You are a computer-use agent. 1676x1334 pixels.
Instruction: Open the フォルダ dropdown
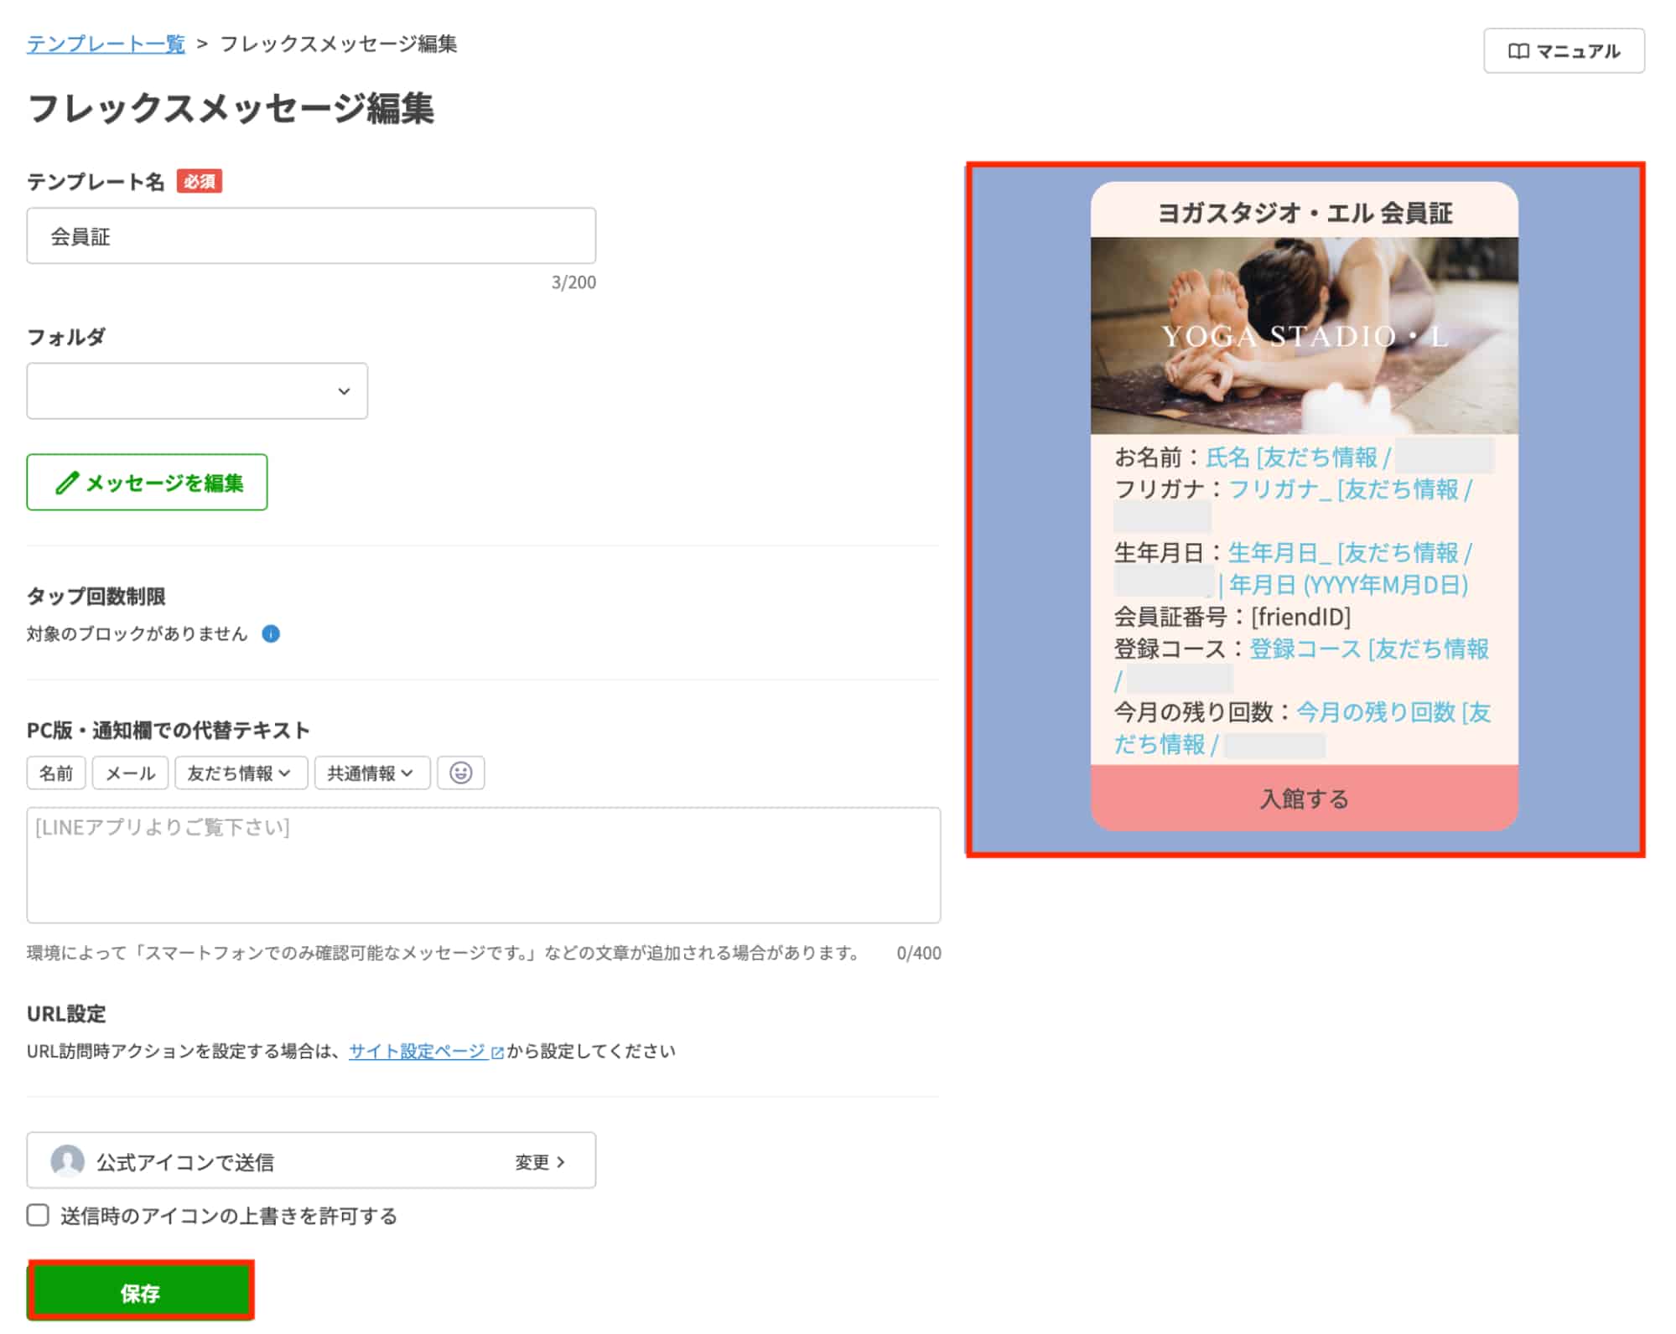pos(197,390)
